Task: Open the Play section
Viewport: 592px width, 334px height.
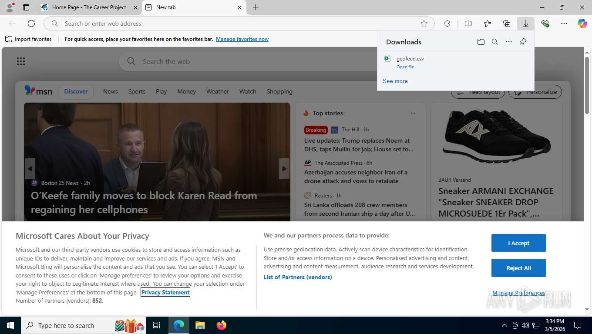Action: [x=161, y=91]
